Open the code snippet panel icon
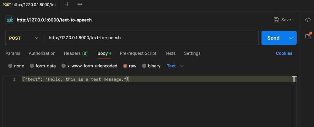 coord(308,20)
